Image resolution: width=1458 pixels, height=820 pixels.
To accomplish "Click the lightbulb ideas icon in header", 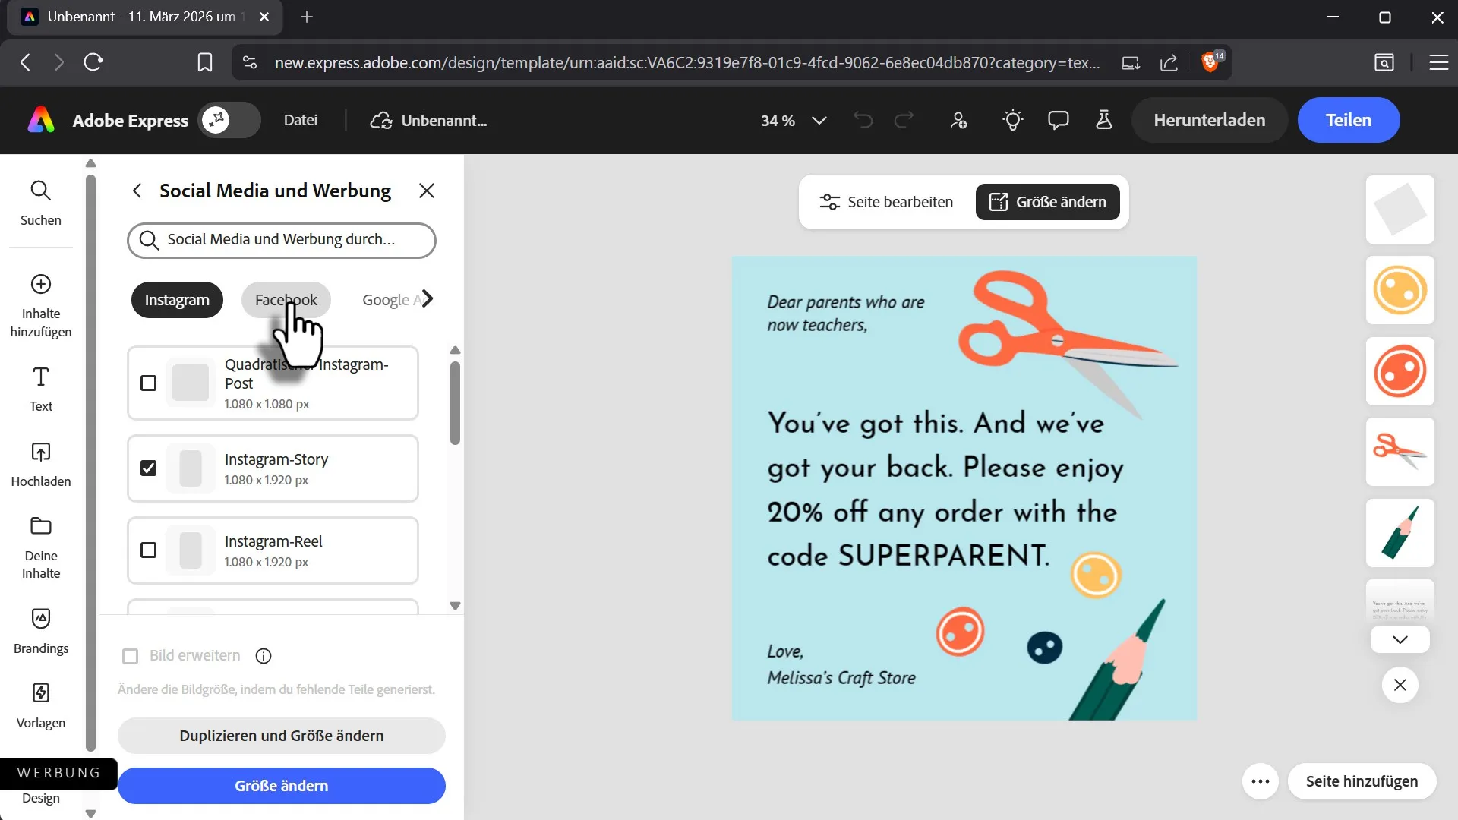I will pos(1012,120).
